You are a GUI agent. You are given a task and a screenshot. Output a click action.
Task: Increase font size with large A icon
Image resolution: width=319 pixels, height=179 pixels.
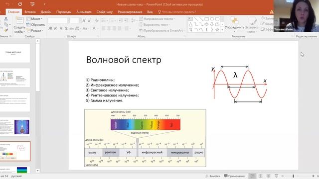click(x=84, y=20)
